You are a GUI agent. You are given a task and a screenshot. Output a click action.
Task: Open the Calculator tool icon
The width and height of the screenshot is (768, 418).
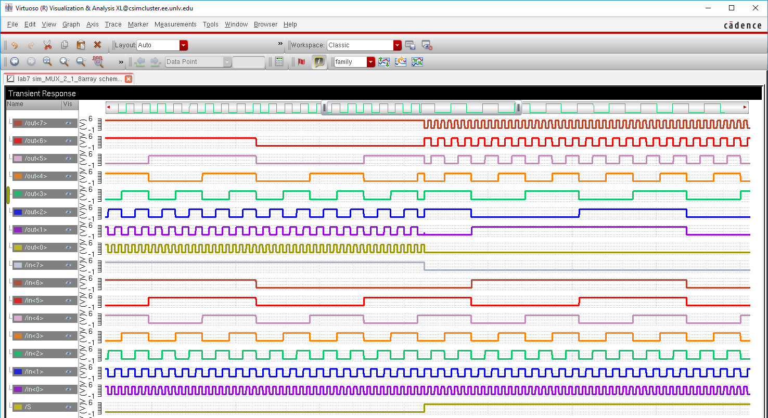point(279,61)
